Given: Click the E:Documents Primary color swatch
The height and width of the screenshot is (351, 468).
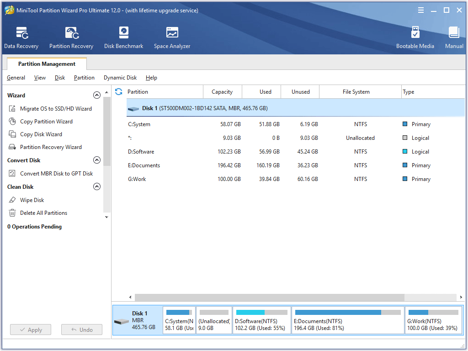Looking at the screenshot, I should tap(405, 165).
